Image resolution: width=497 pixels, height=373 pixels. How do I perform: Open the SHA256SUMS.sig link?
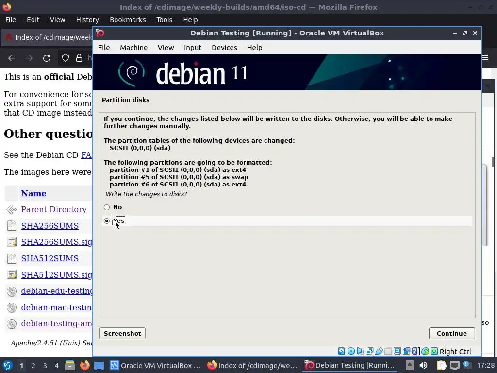pos(57,242)
